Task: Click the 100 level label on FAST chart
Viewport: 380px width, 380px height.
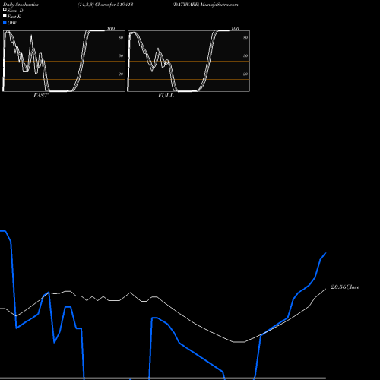Action: pyautogui.click(x=111, y=29)
